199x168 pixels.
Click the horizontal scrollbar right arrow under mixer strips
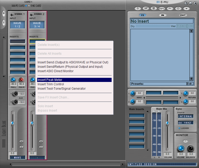pos(122,164)
